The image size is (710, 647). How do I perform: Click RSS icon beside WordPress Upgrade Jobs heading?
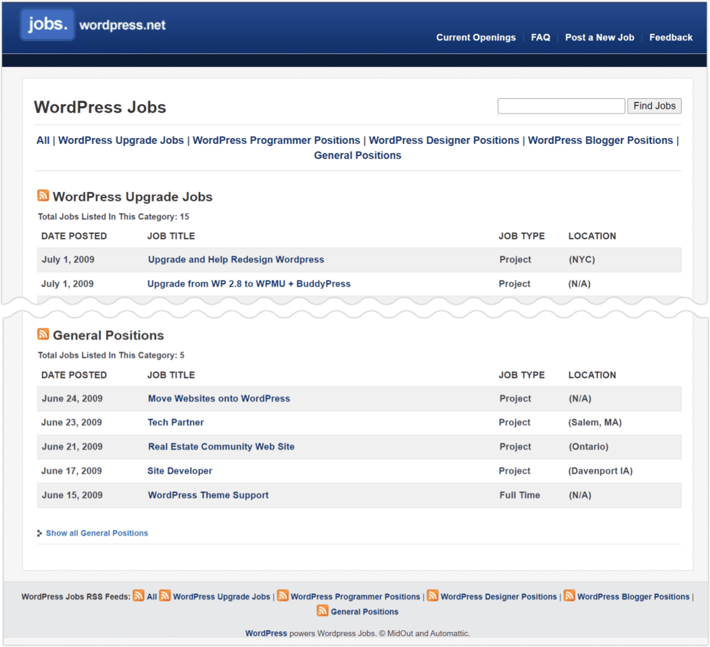[x=43, y=196]
